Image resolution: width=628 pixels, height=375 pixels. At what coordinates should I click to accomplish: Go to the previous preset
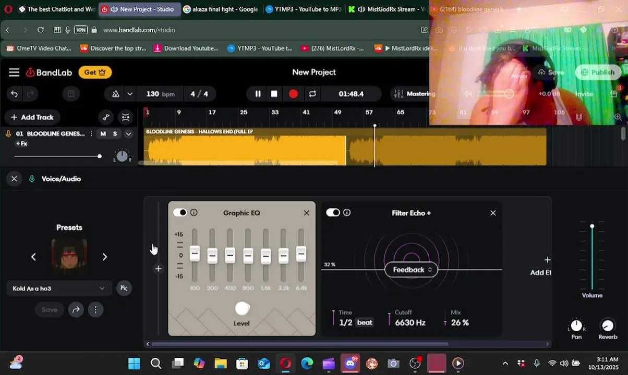pyautogui.click(x=33, y=257)
